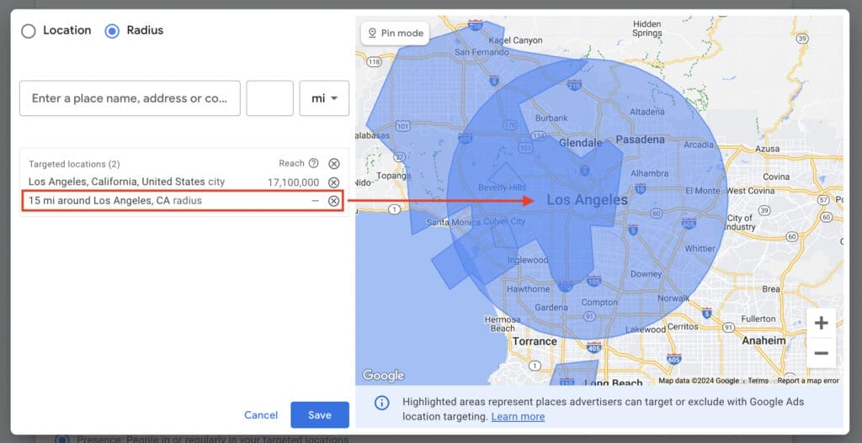Click the info icon in the map notice
The image size is (862, 443).
pos(381,403)
